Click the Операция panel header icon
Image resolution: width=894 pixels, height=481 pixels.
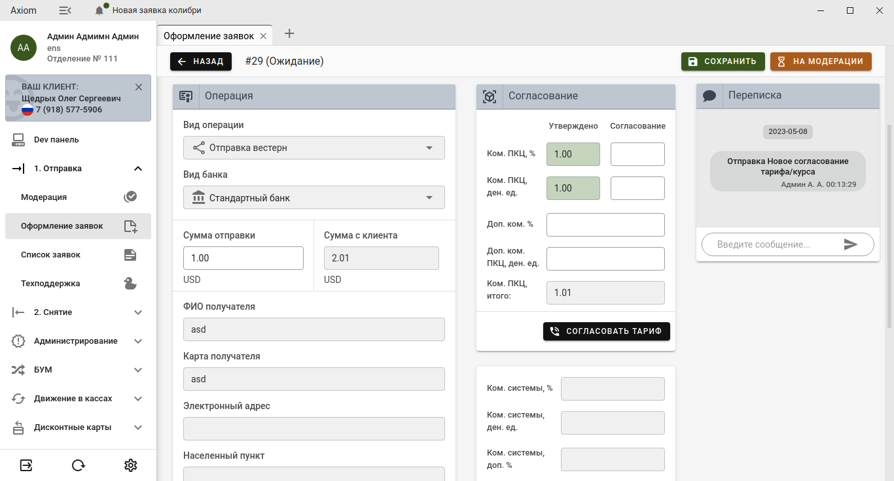tap(186, 96)
